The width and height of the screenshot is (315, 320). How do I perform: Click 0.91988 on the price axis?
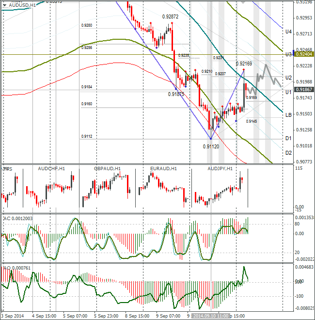(304, 81)
